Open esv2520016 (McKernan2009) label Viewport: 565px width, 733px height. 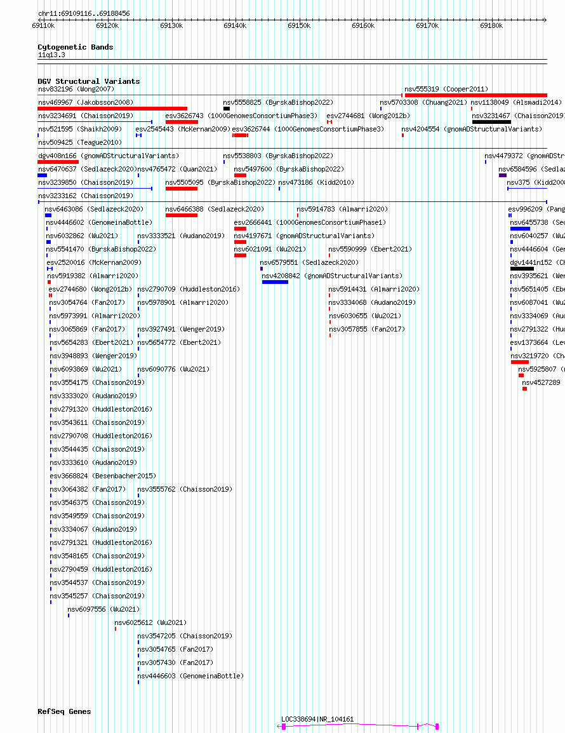pyautogui.click(x=94, y=263)
